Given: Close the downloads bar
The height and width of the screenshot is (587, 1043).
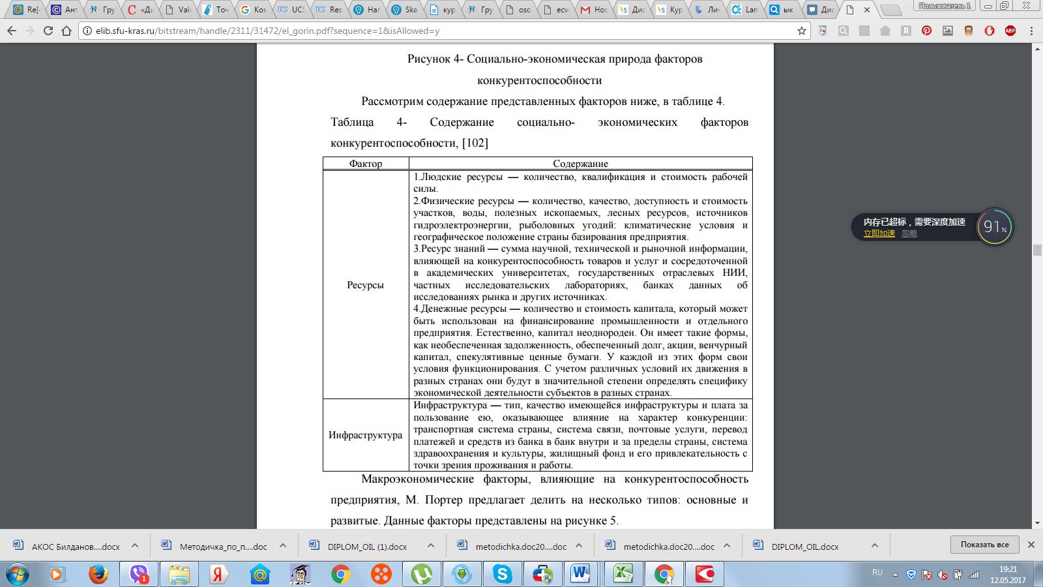Looking at the screenshot, I should point(1031,545).
